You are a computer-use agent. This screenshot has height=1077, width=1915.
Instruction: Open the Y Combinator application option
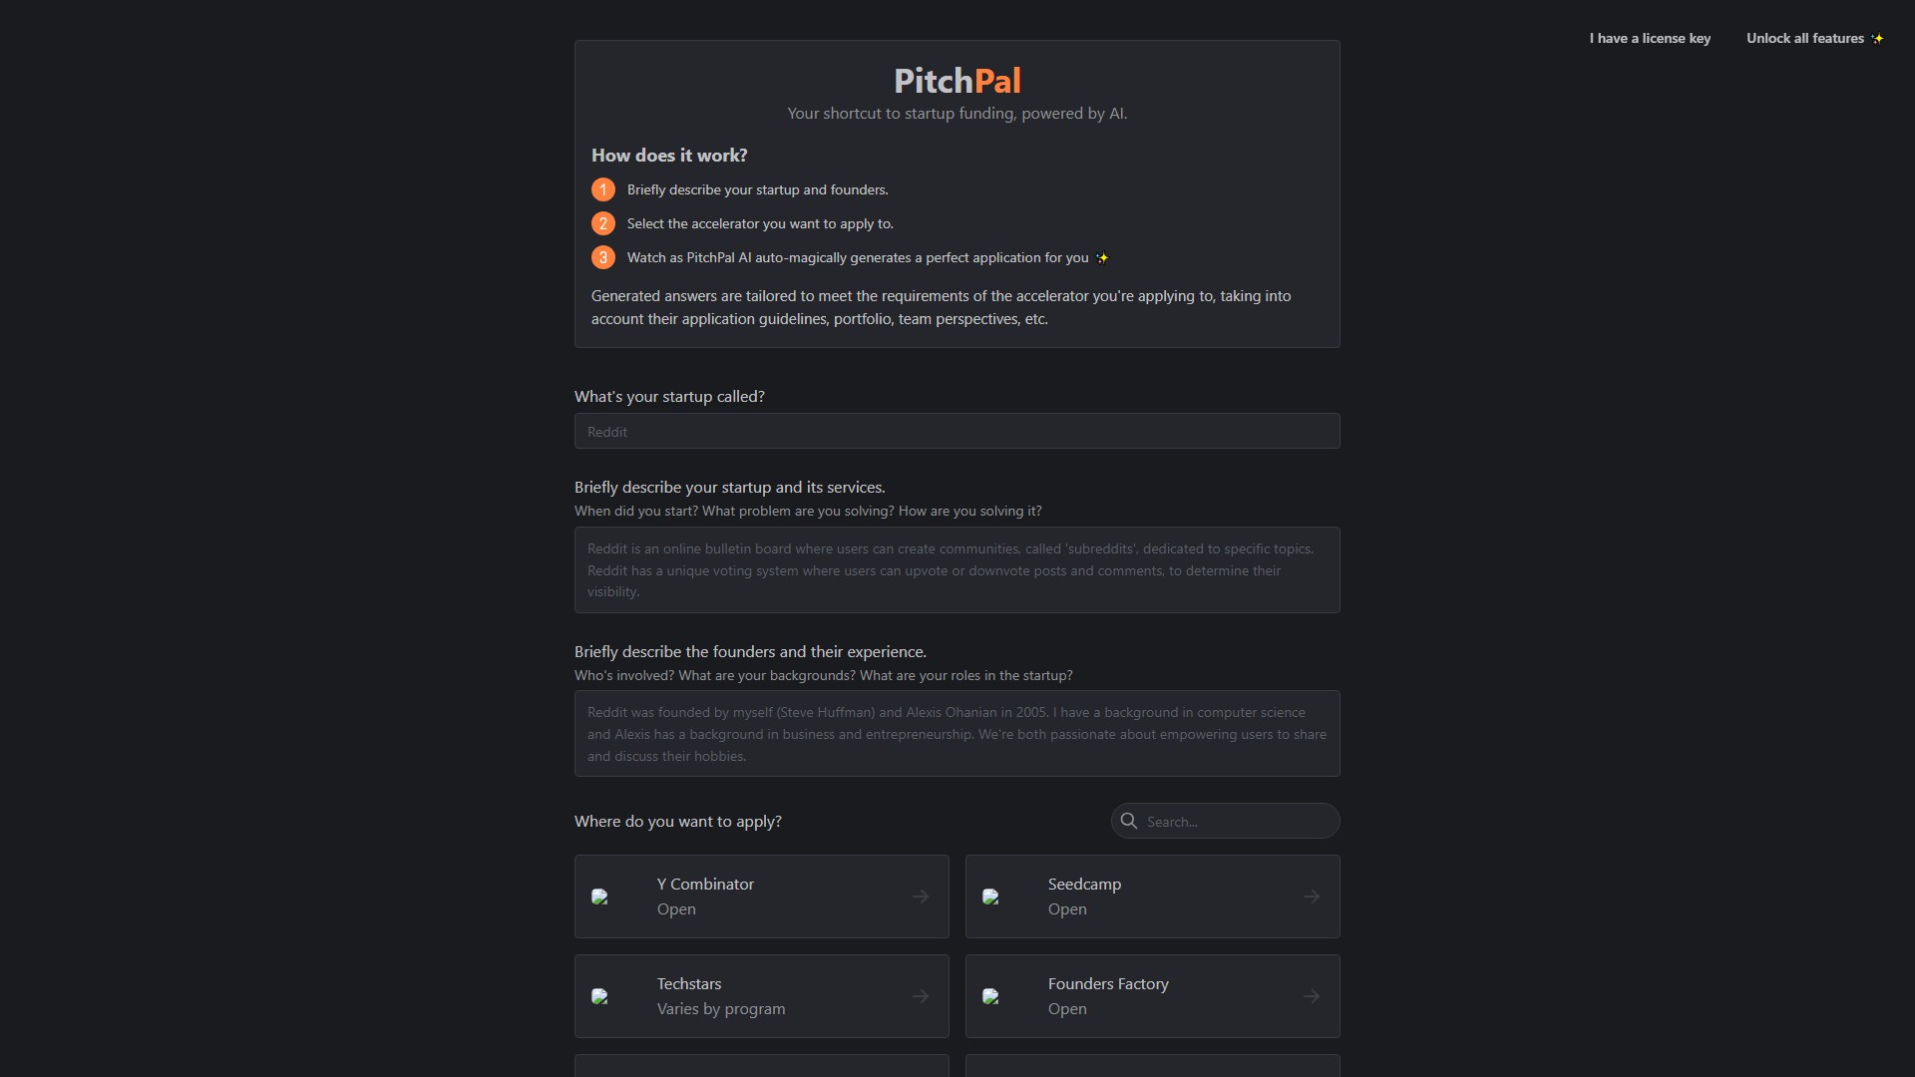tap(761, 896)
